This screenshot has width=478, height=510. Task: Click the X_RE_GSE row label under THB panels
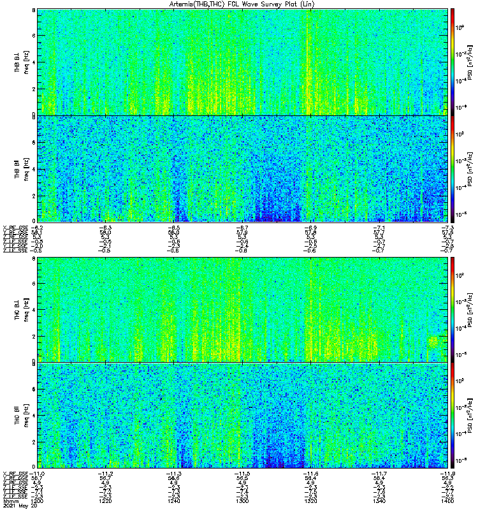click(x=15, y=228)
